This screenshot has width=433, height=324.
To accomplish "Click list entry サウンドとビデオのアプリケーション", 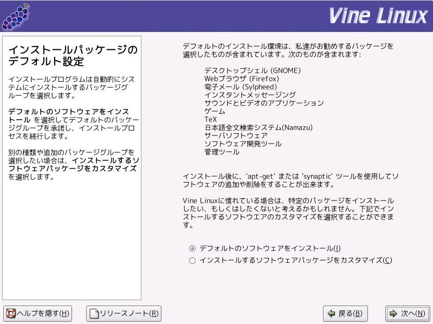I will [x=264, y=103].
